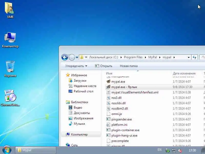Expand arrow after MyPal breadcrumb

click(x=160, y=57)
